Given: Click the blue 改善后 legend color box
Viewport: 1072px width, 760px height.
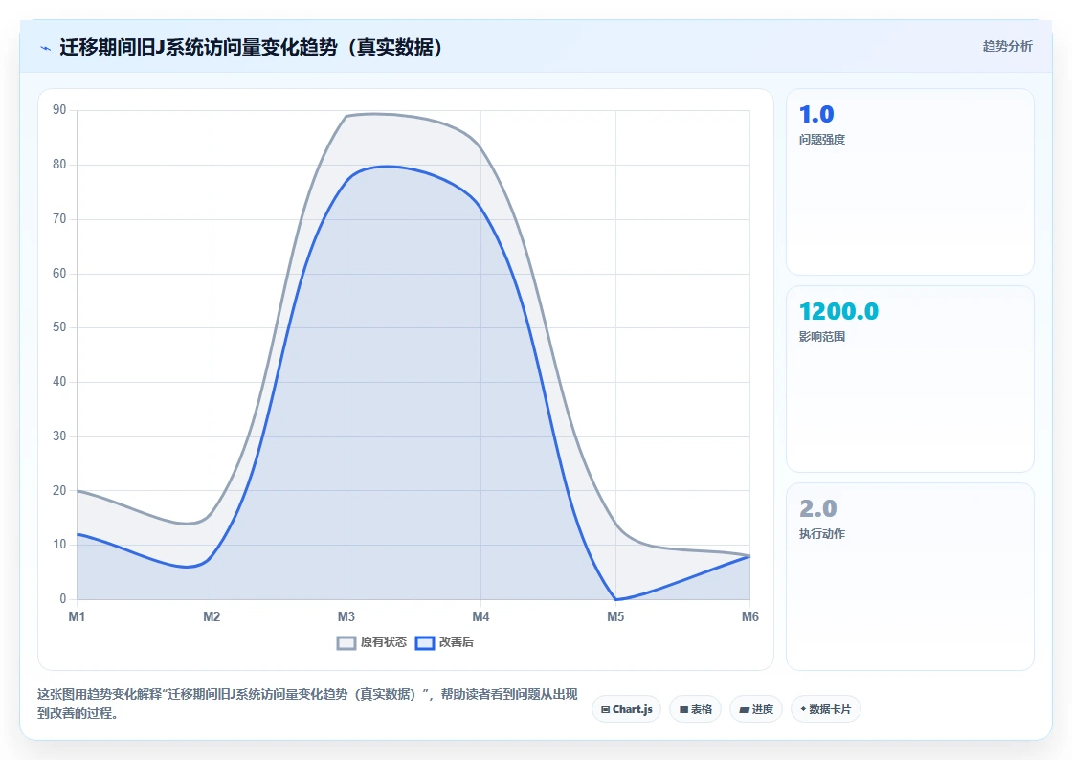Looking at the screenshot, I should (425, 643).
